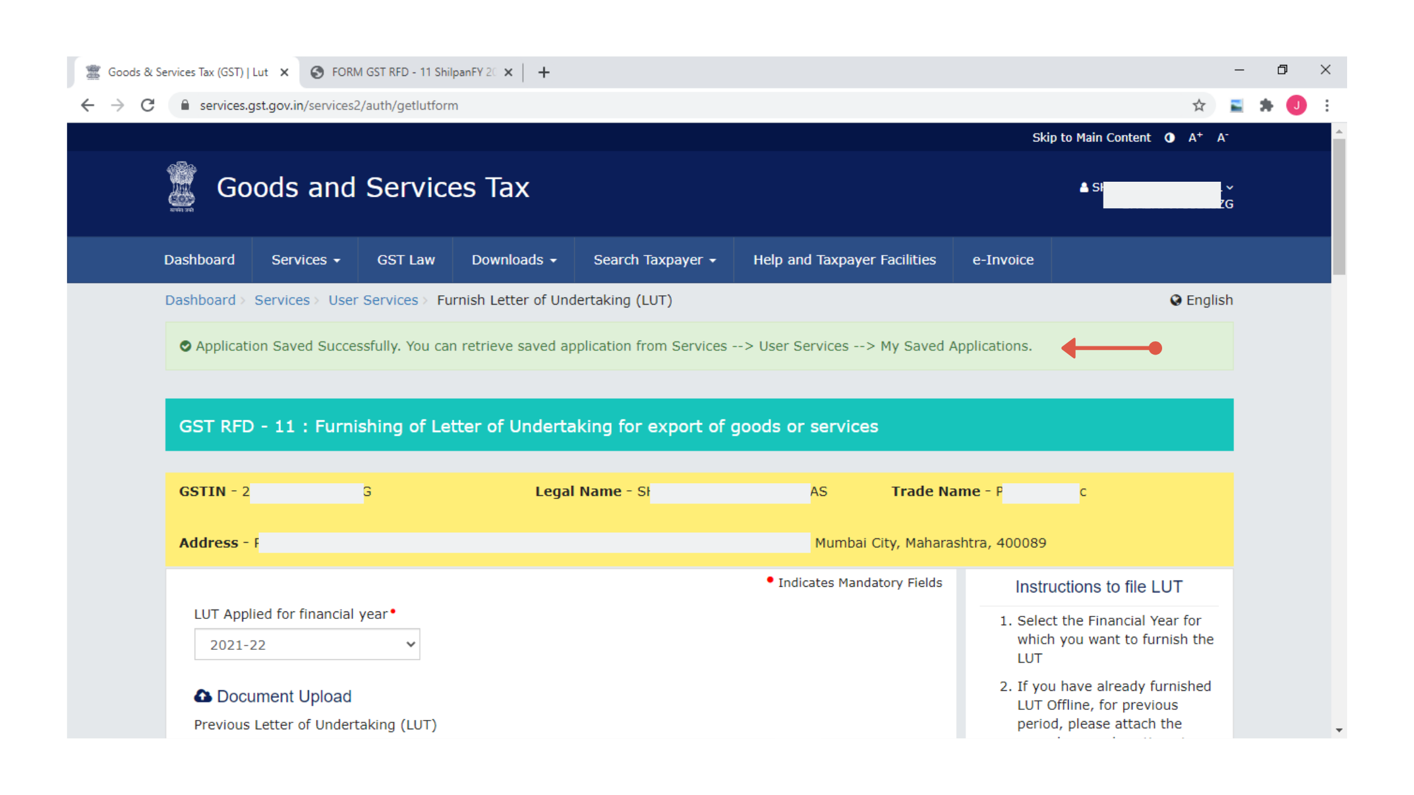Open the financial year dropdown 2021-22
This screenshot has height=795, width=1414.
(307, 644)
